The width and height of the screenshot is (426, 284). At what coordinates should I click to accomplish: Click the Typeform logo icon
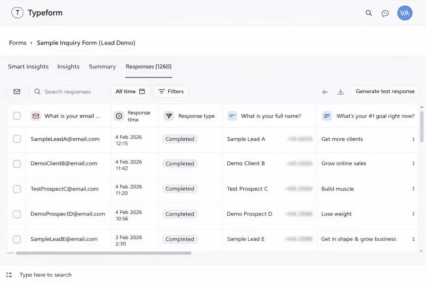tap(17, 13)
